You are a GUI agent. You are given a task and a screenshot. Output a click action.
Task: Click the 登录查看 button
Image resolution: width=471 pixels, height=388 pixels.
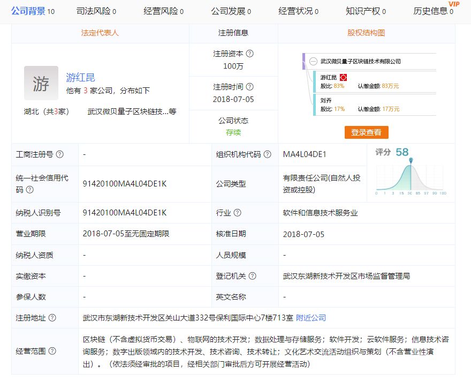367,132
